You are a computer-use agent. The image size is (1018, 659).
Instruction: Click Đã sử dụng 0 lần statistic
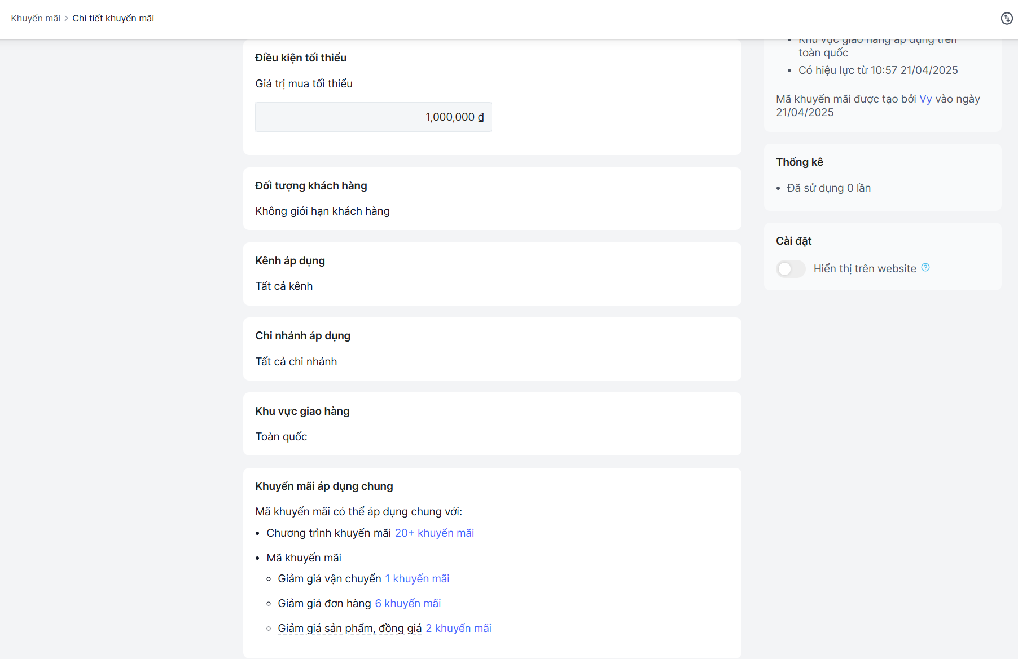pos(828,188)
